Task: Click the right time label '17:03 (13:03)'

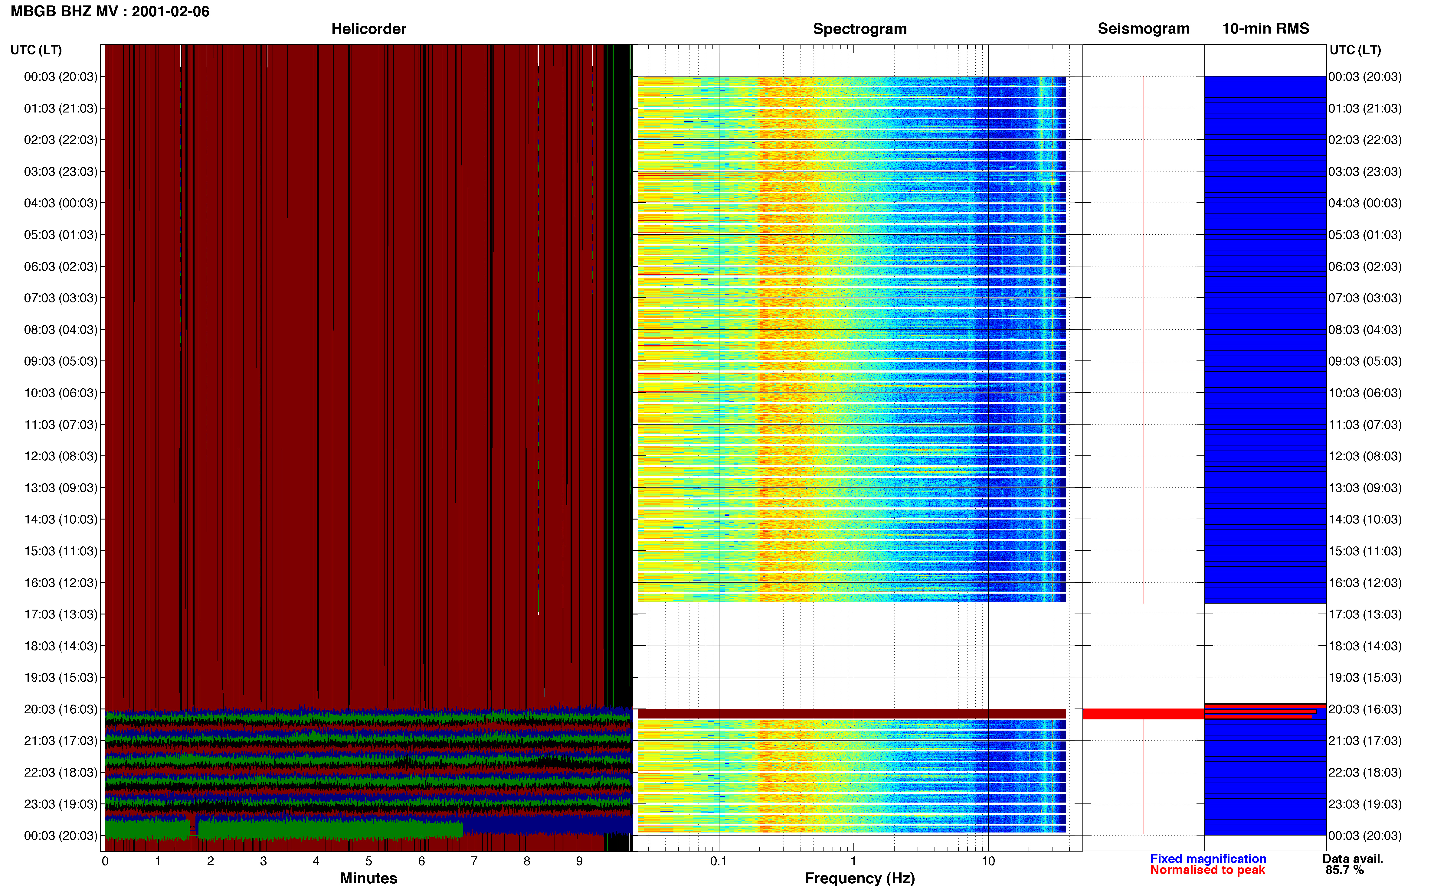Action: (x=1365, y=614)
